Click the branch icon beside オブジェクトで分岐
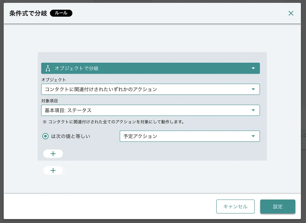The width and height of the screenshot is (306, 223). (x=47, y=68)
